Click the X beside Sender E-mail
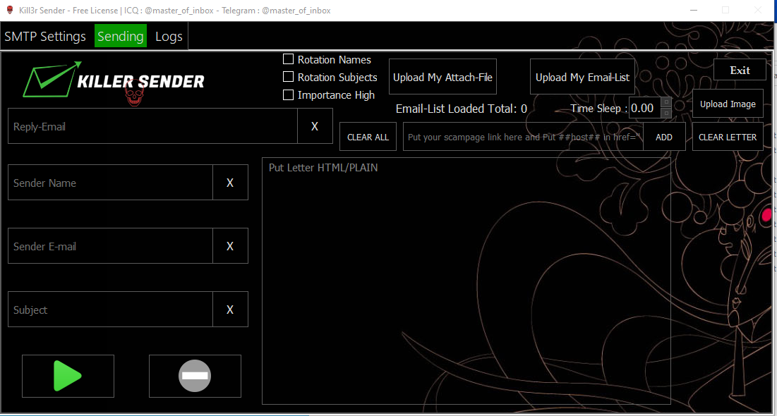This screenshot has height=416, width=777. (230, 246)
